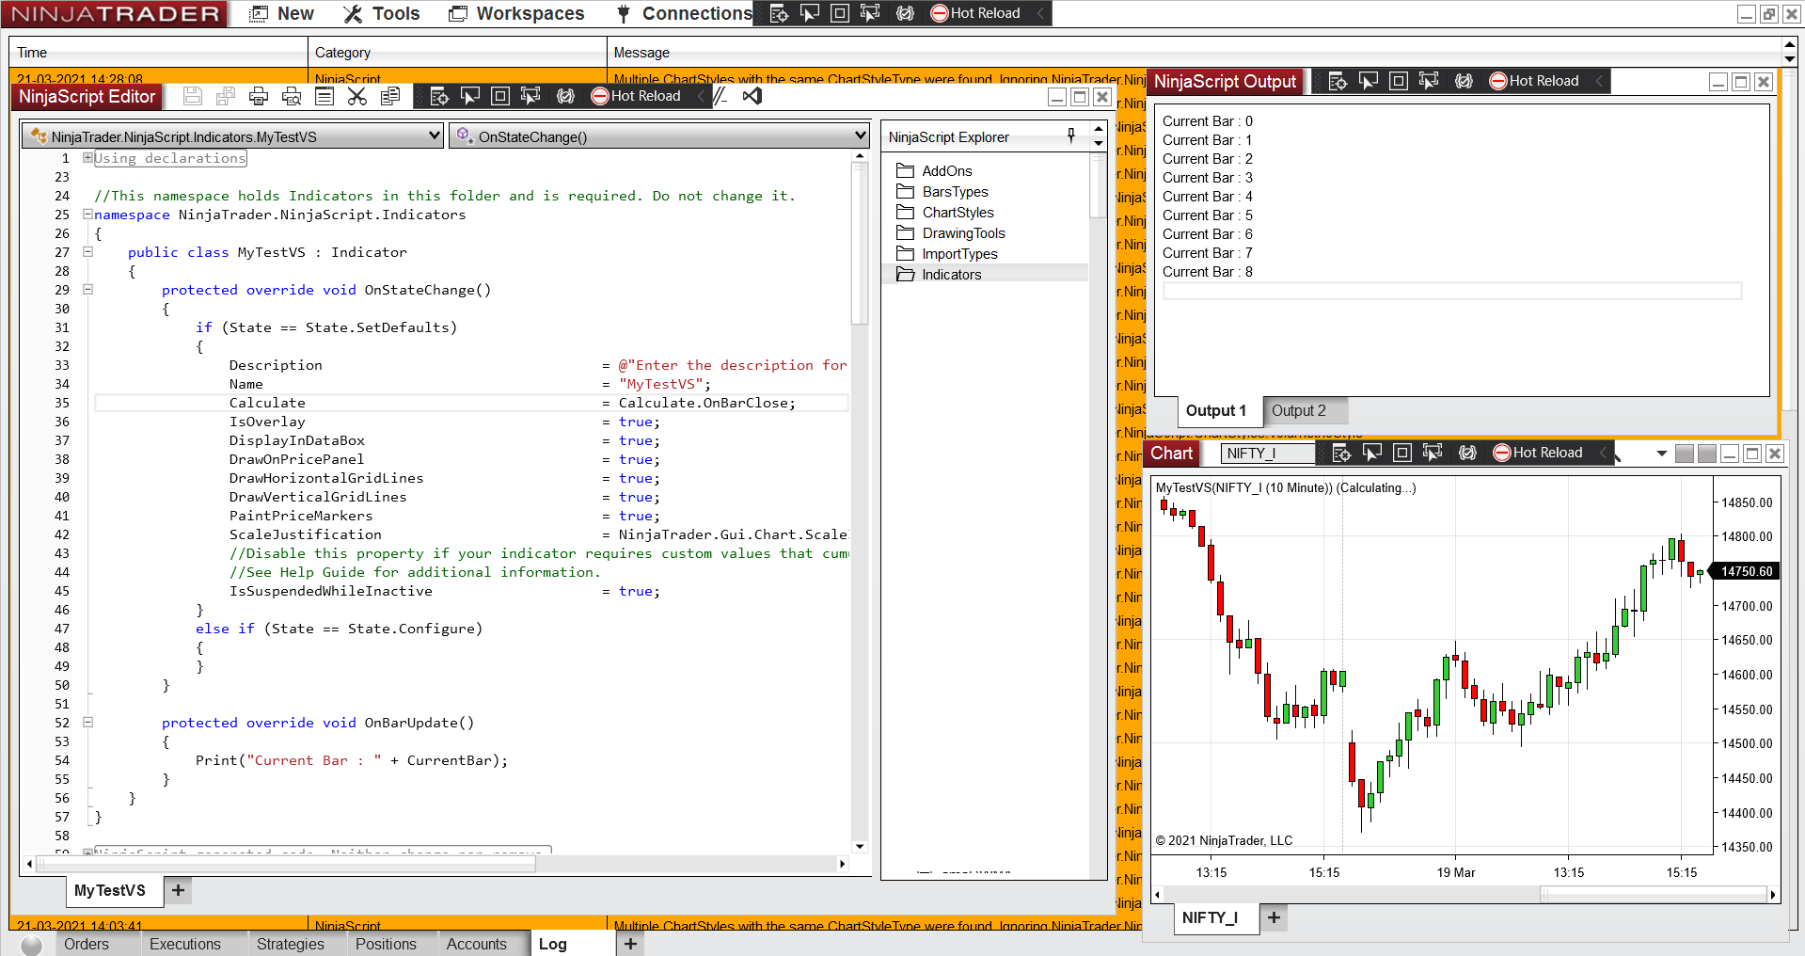Click the scissors Cut icon in editor

point(356,96)
